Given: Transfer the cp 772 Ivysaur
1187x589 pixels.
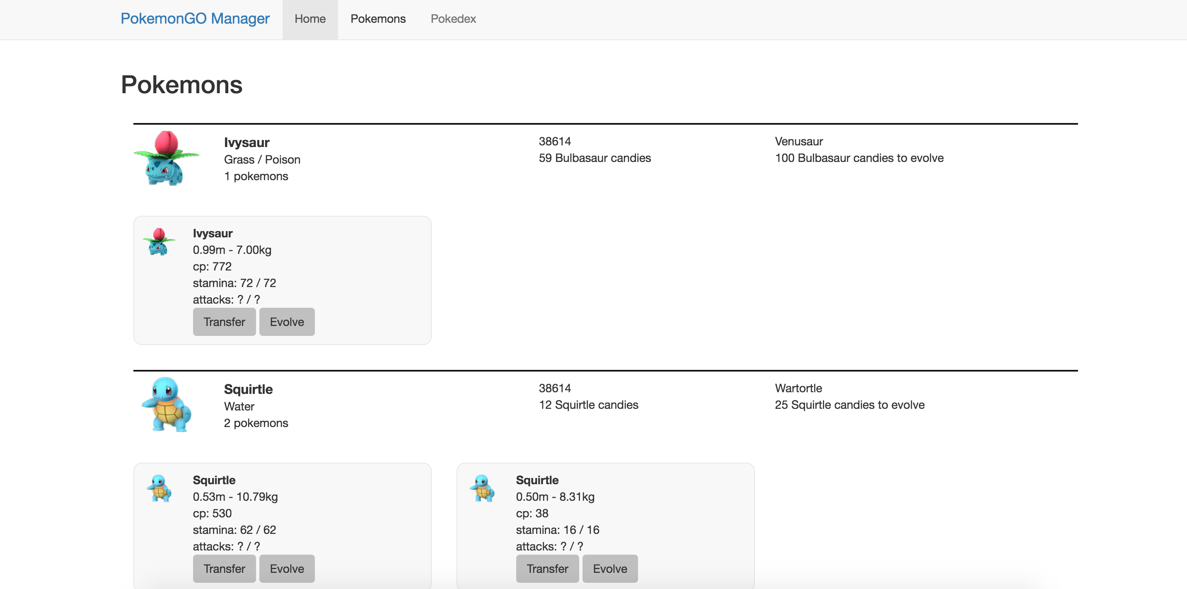Looking at the screenshot, I should [x=224, y=322].
